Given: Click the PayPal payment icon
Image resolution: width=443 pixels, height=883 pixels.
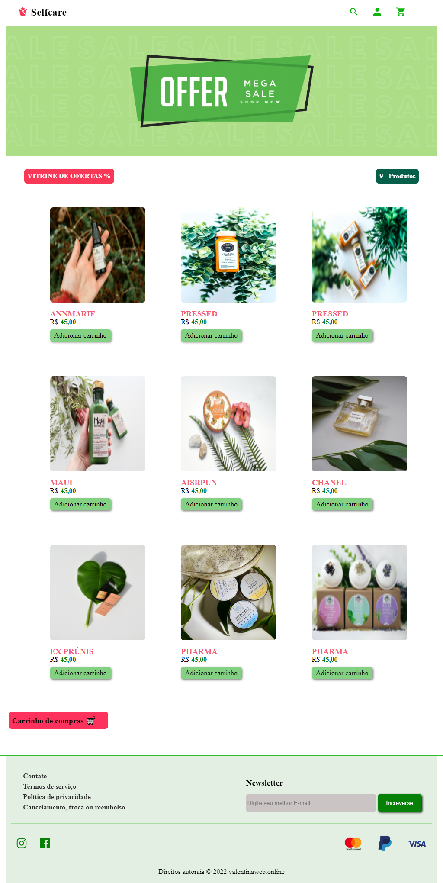Looking at the screenshot, I should click(x=385, y=844).
